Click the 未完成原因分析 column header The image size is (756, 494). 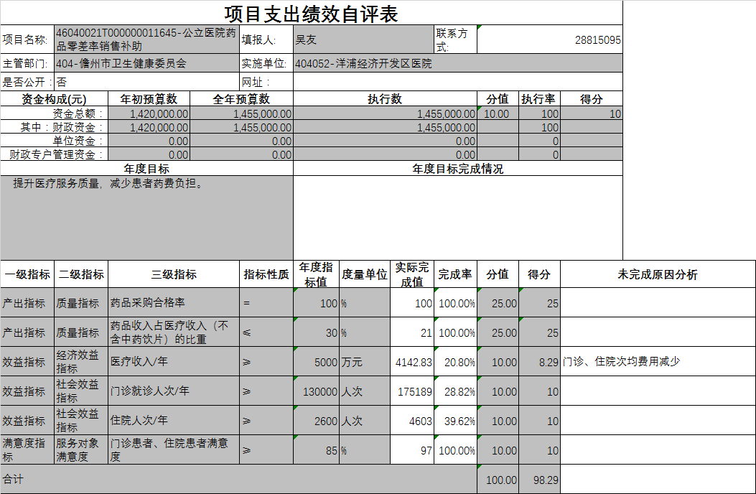click(658, 274)
